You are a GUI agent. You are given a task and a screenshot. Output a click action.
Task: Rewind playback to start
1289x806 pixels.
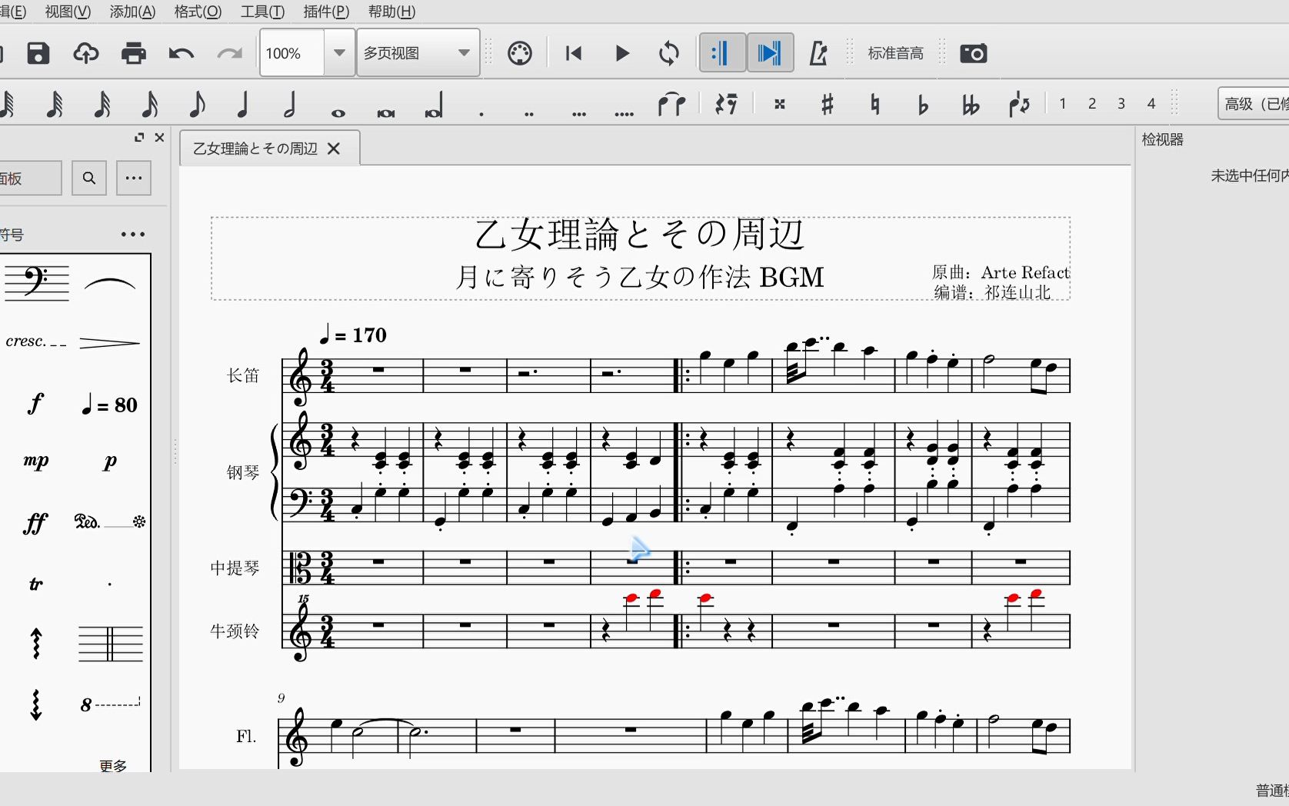click(x=574, y=53)
